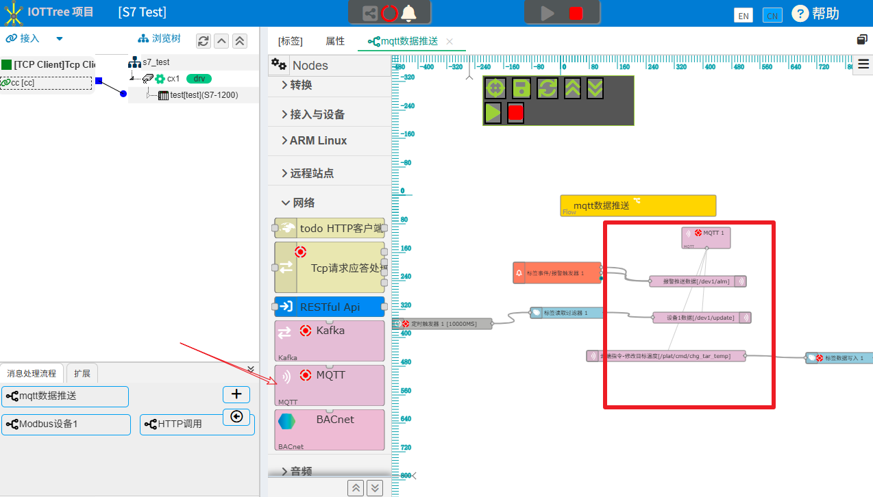This screenshot has width=873, height=497.
Task: Start flow with canvas green play button
Action: (493, 112)
